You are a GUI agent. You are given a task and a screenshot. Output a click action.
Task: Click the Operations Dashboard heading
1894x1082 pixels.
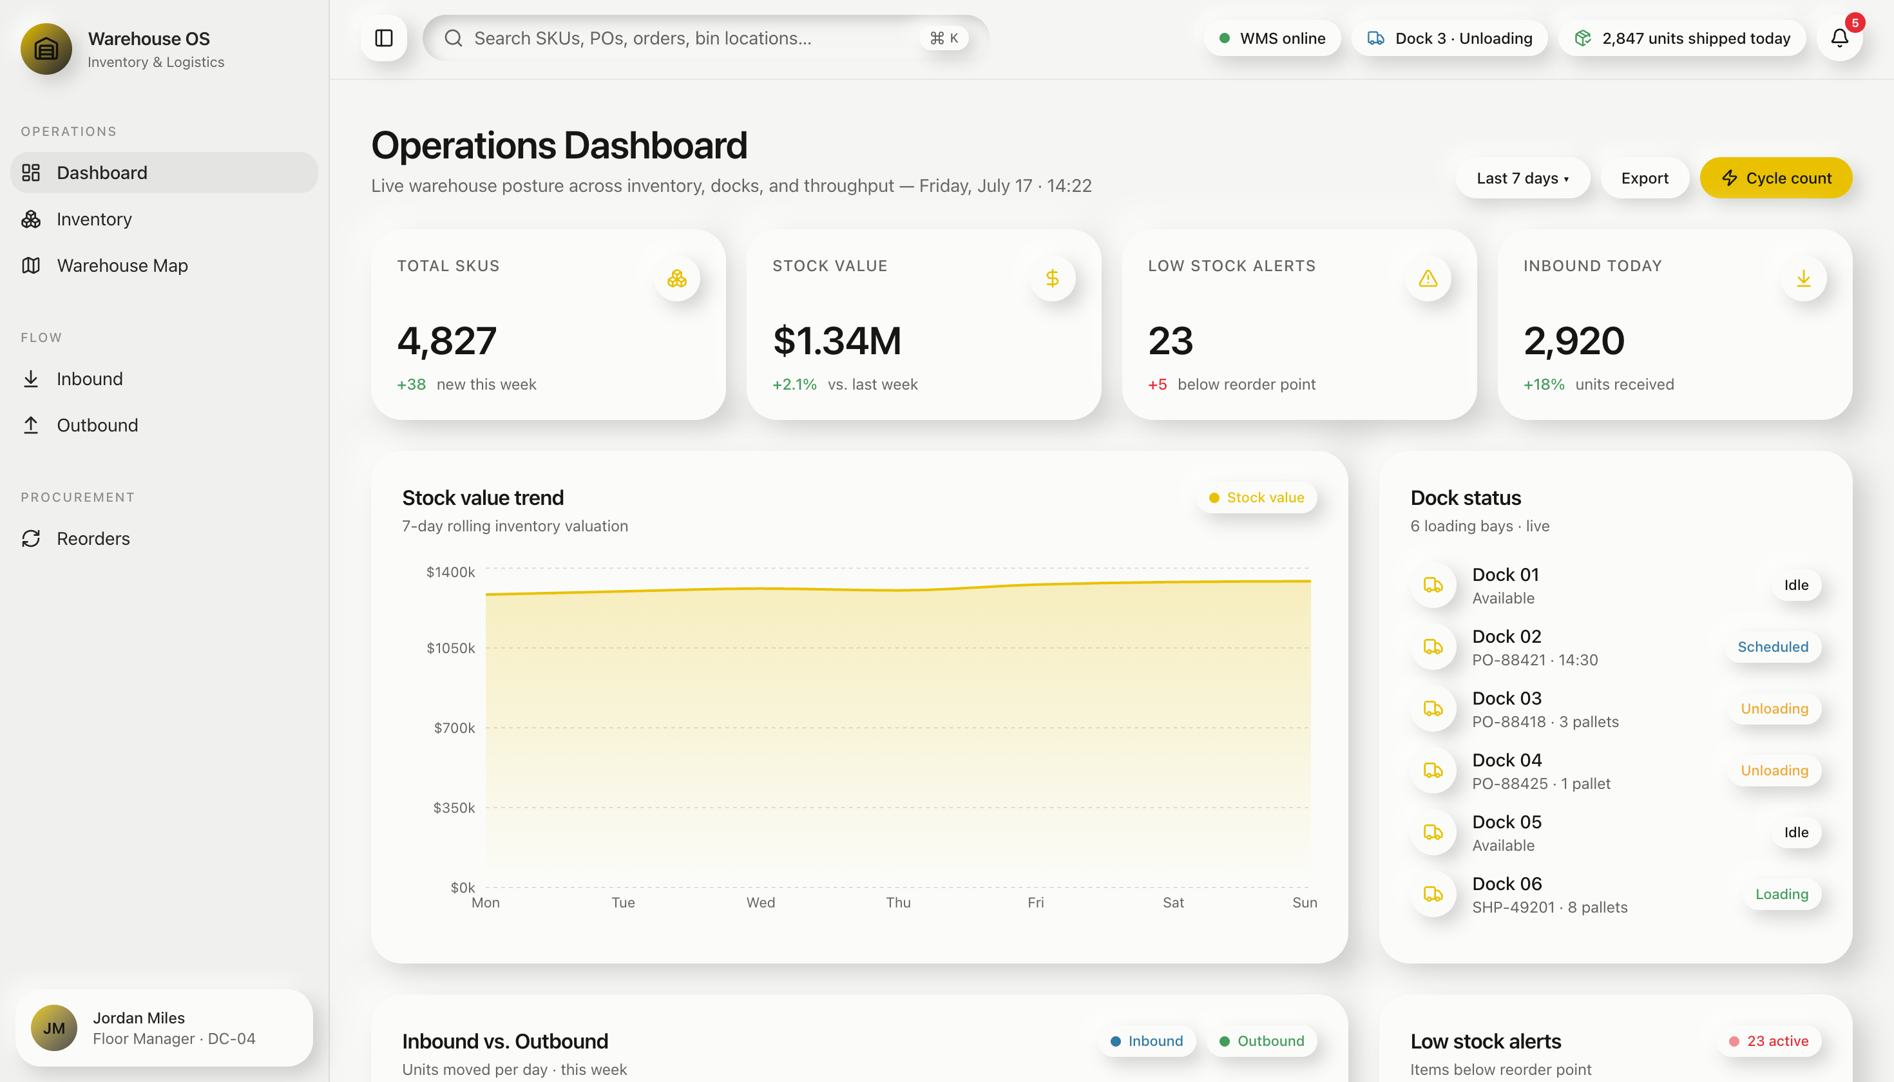[x=559, y=145]
